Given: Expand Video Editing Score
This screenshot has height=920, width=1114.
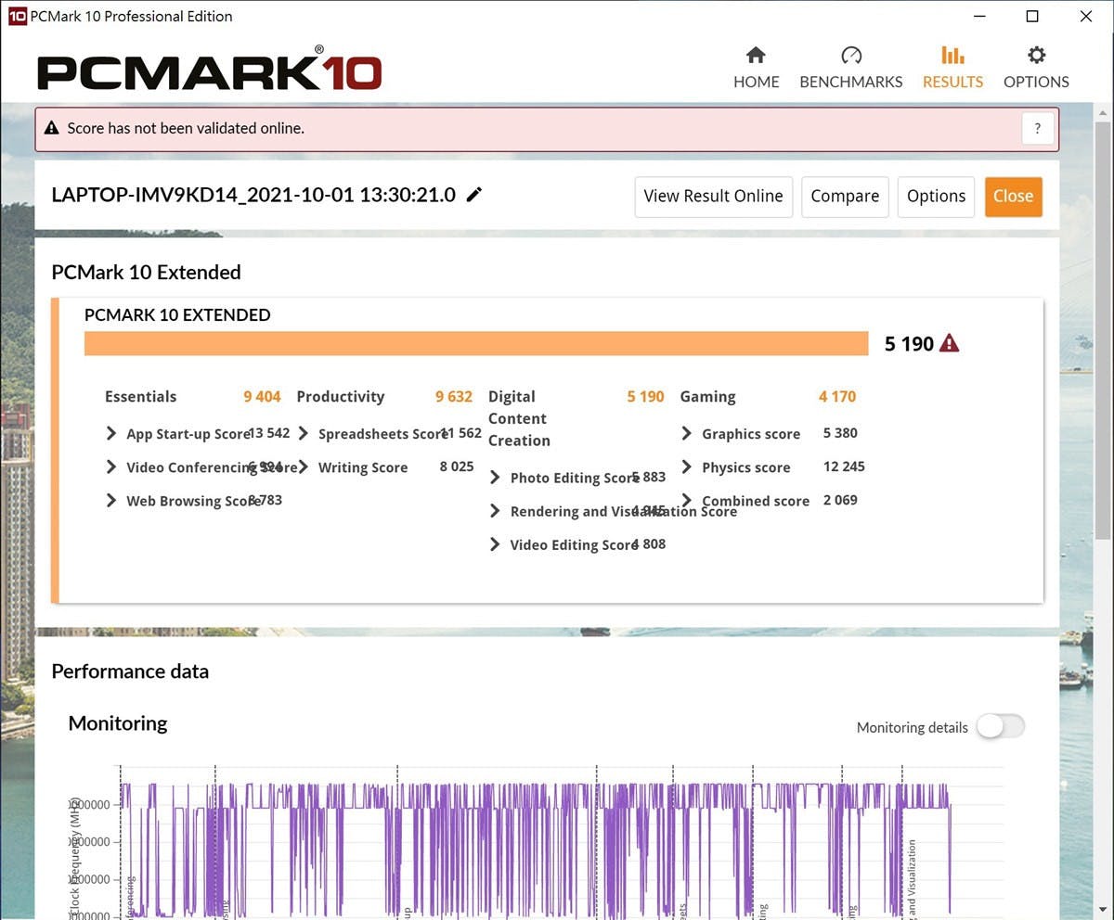Looking at the screenshot, I should [x=496, y=544].
